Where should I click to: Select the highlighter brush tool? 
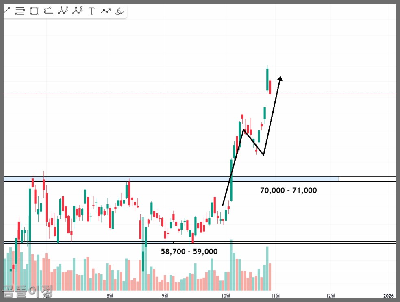[x=120, y=11]
